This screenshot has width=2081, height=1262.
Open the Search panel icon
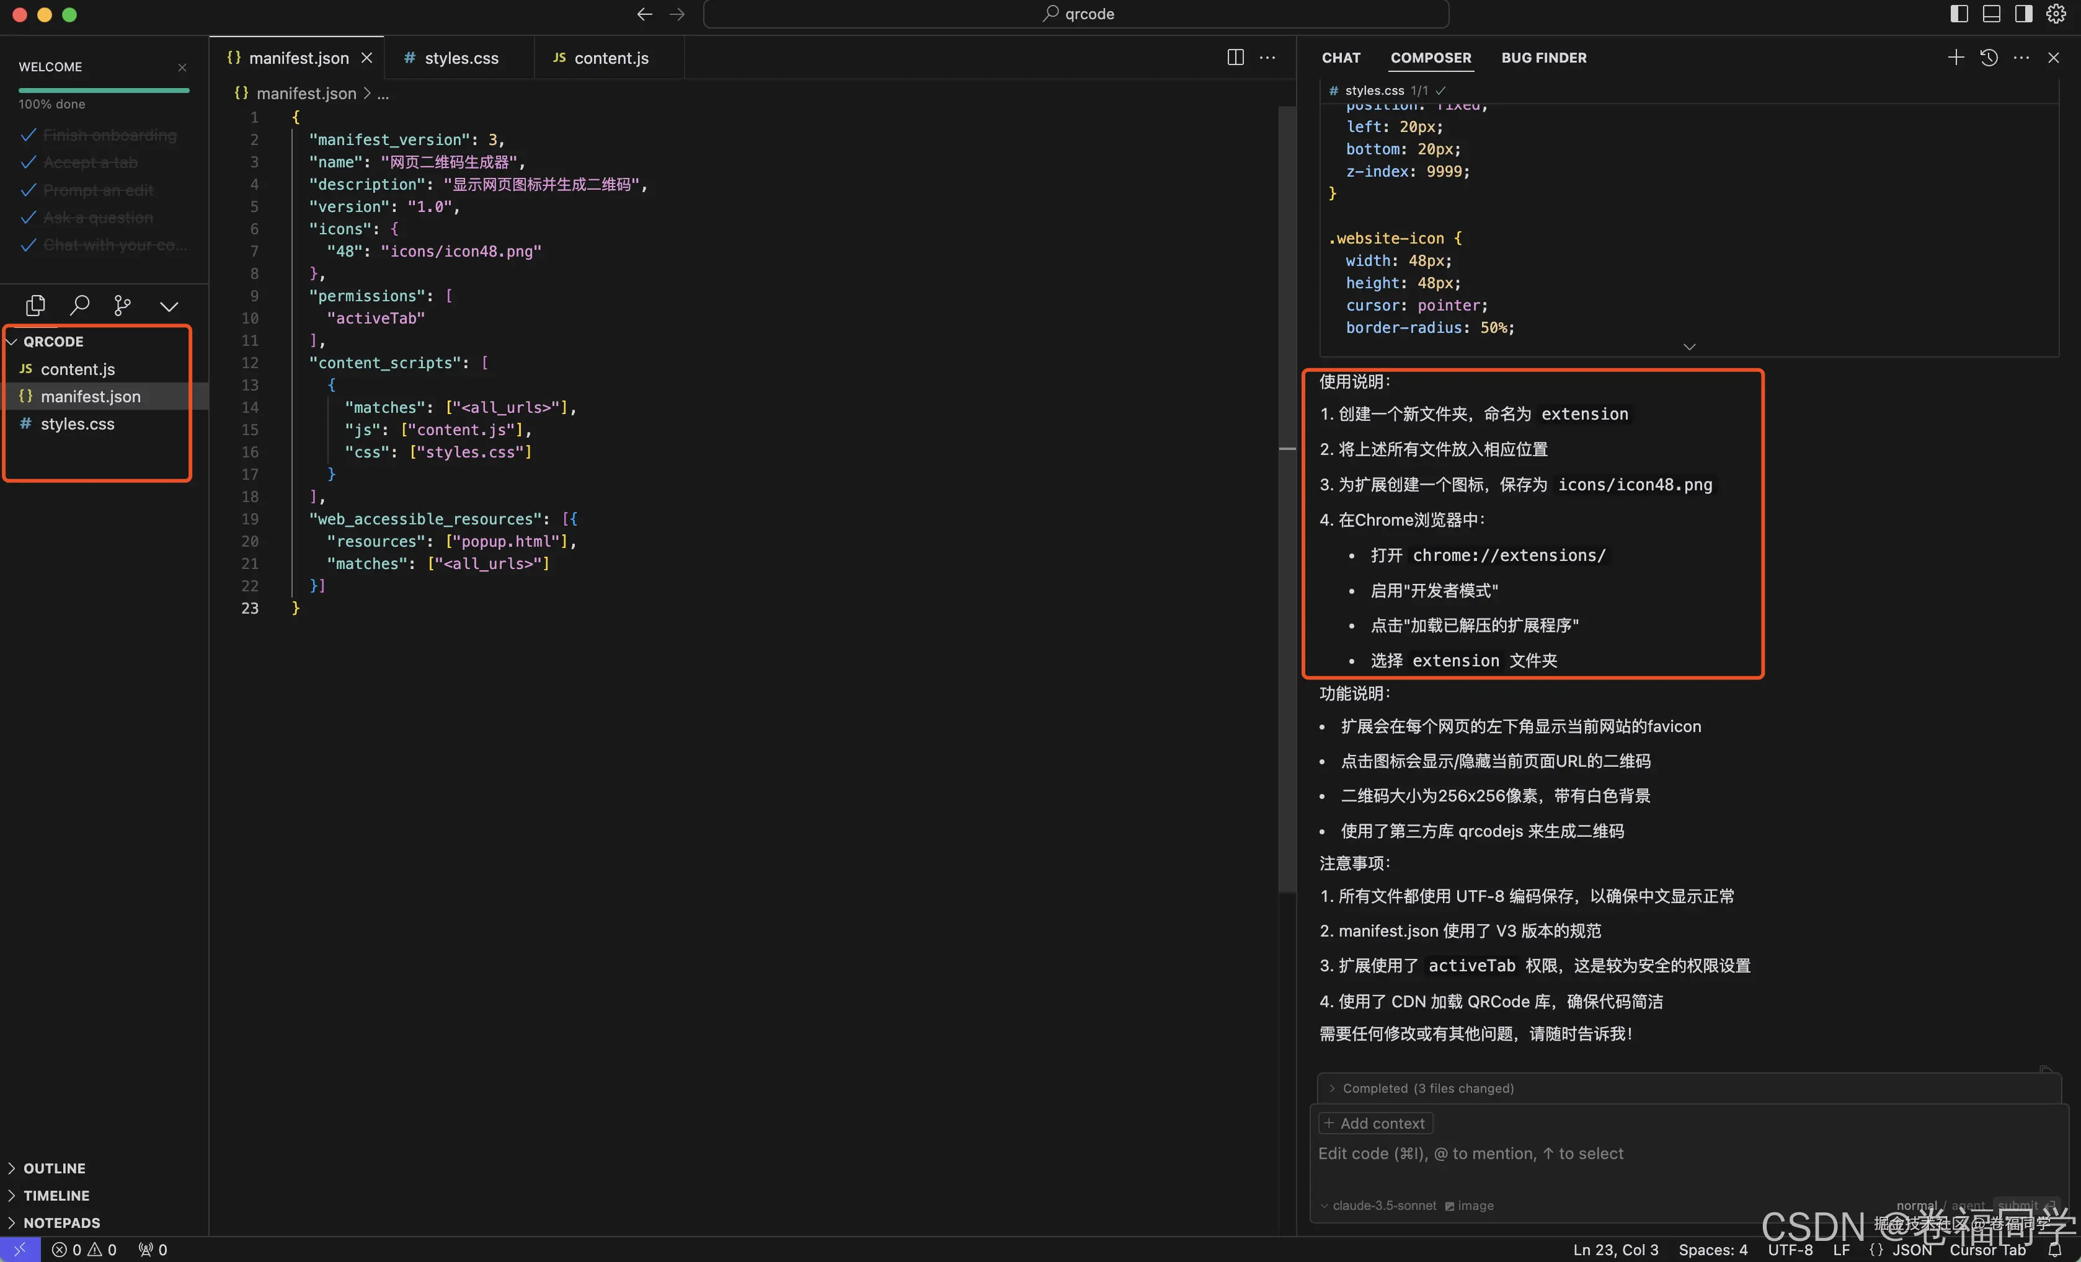(x=79, y=306)
